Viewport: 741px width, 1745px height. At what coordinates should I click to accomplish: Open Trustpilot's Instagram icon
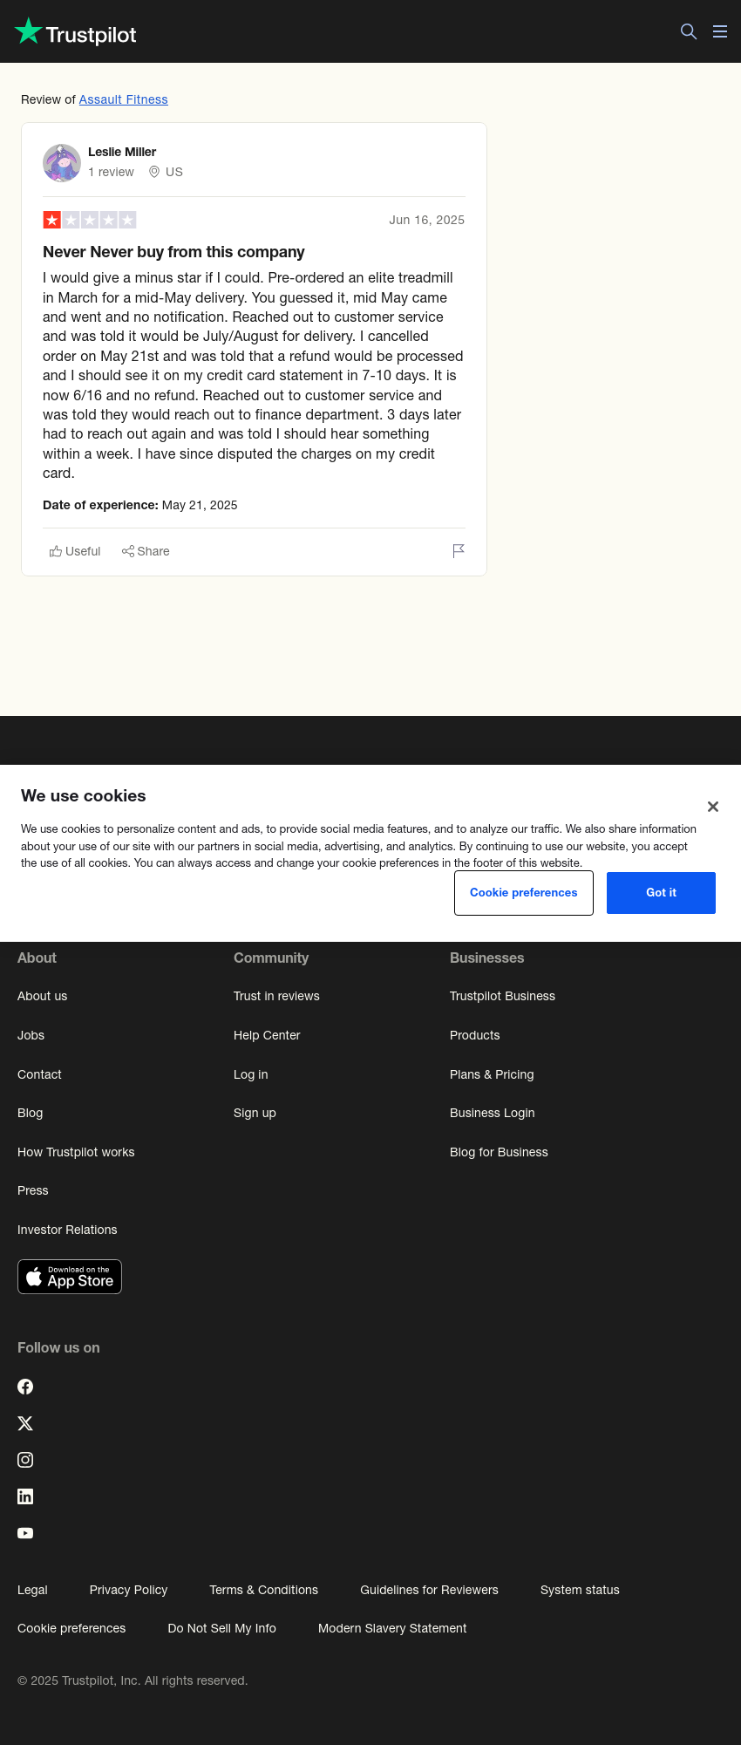(x=25, y=1460)
